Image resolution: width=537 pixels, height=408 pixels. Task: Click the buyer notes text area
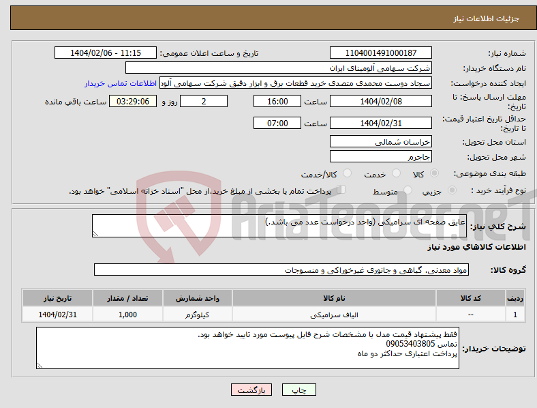pyautogui.click(x=247, y=348)
